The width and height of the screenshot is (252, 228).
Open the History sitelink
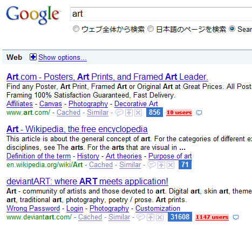(x=88, y=156)
